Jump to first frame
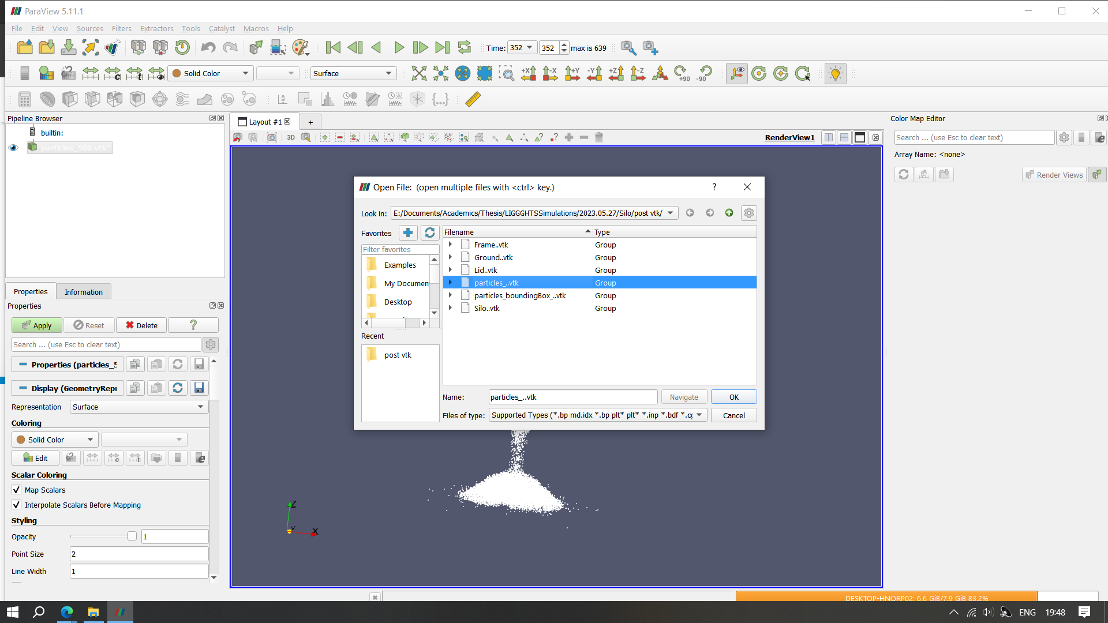This screenshot has width=1108, height=623. pyautogui.click(x=333, y=47)
